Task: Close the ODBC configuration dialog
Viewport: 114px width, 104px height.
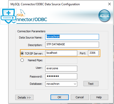Action: click(x=109, y=4)
